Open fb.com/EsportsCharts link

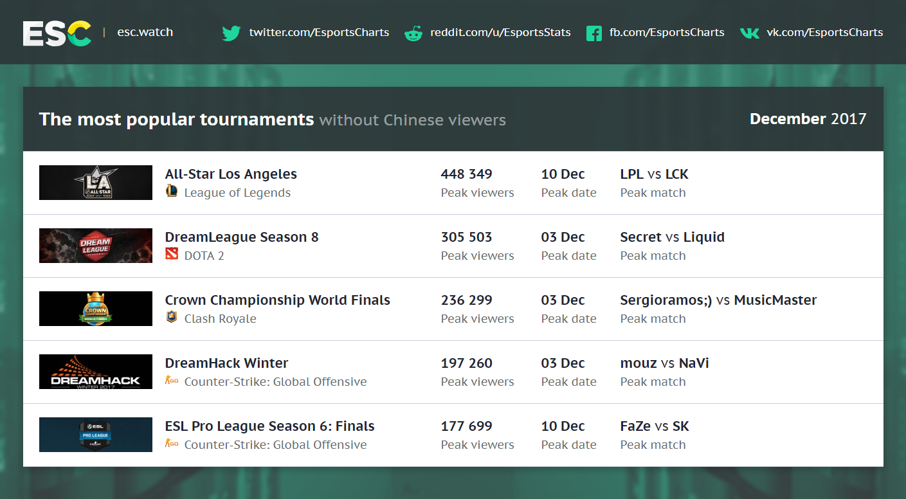coord(667,32)
